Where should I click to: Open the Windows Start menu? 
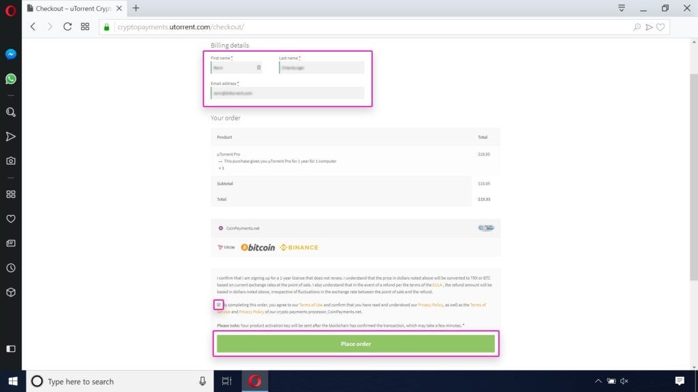(13, 381)
